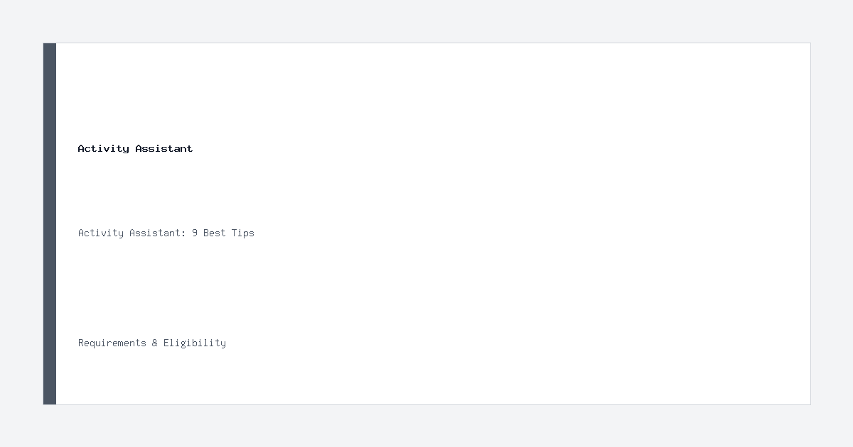Click the ampersand in Requirements & Eligibility
Viewport: 853px width, 447px height.
154,343
